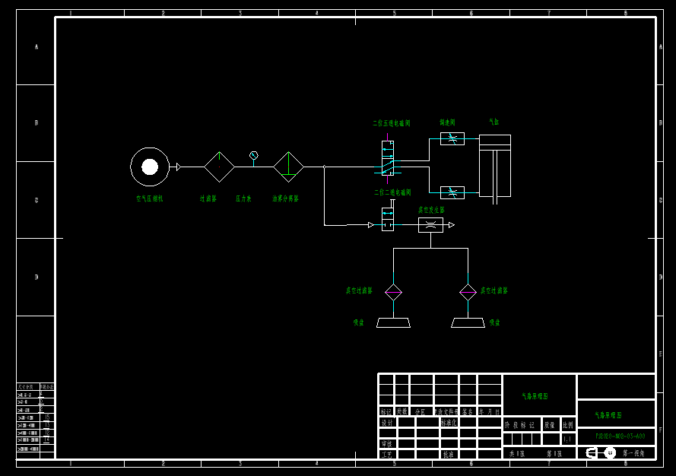This screenshot has height=476, width=676.
Task: Click the 真空过滤器 label beside right filter
Action: click(x=494, y=290)
